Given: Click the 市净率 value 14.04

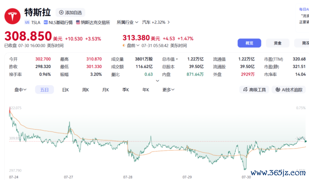Looking at the screenshot, I should coord(300,74).
